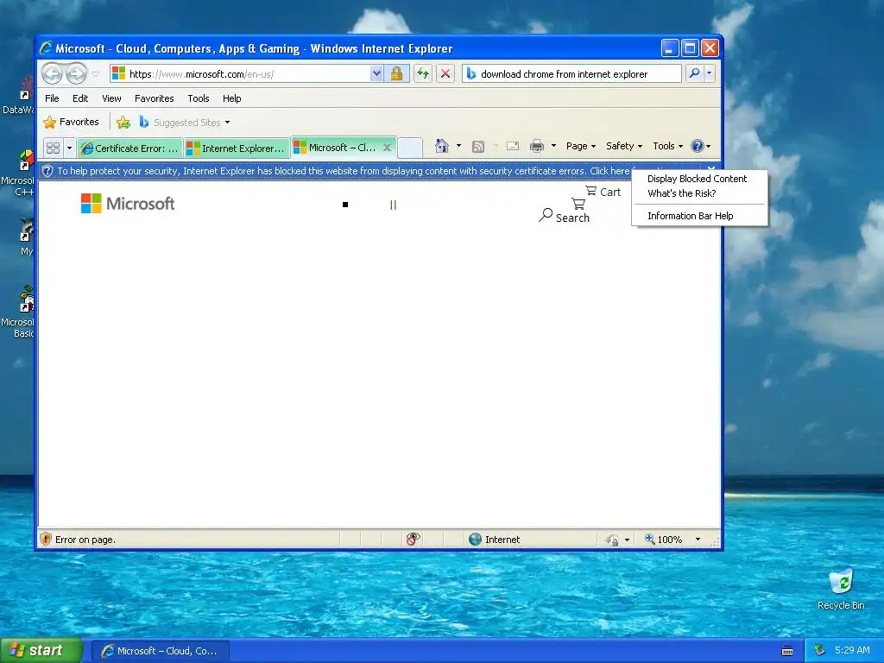Click the pause carousel button
Screen dimensions: 884x663
pos(393,205)
